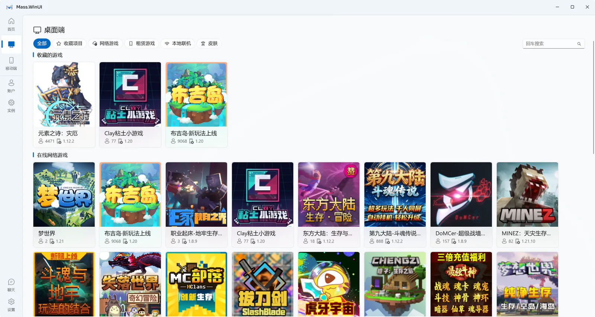Viewport: 595px width, 317px height.
Task: Select the 全部 filter tab
Action: coord(42,43)
